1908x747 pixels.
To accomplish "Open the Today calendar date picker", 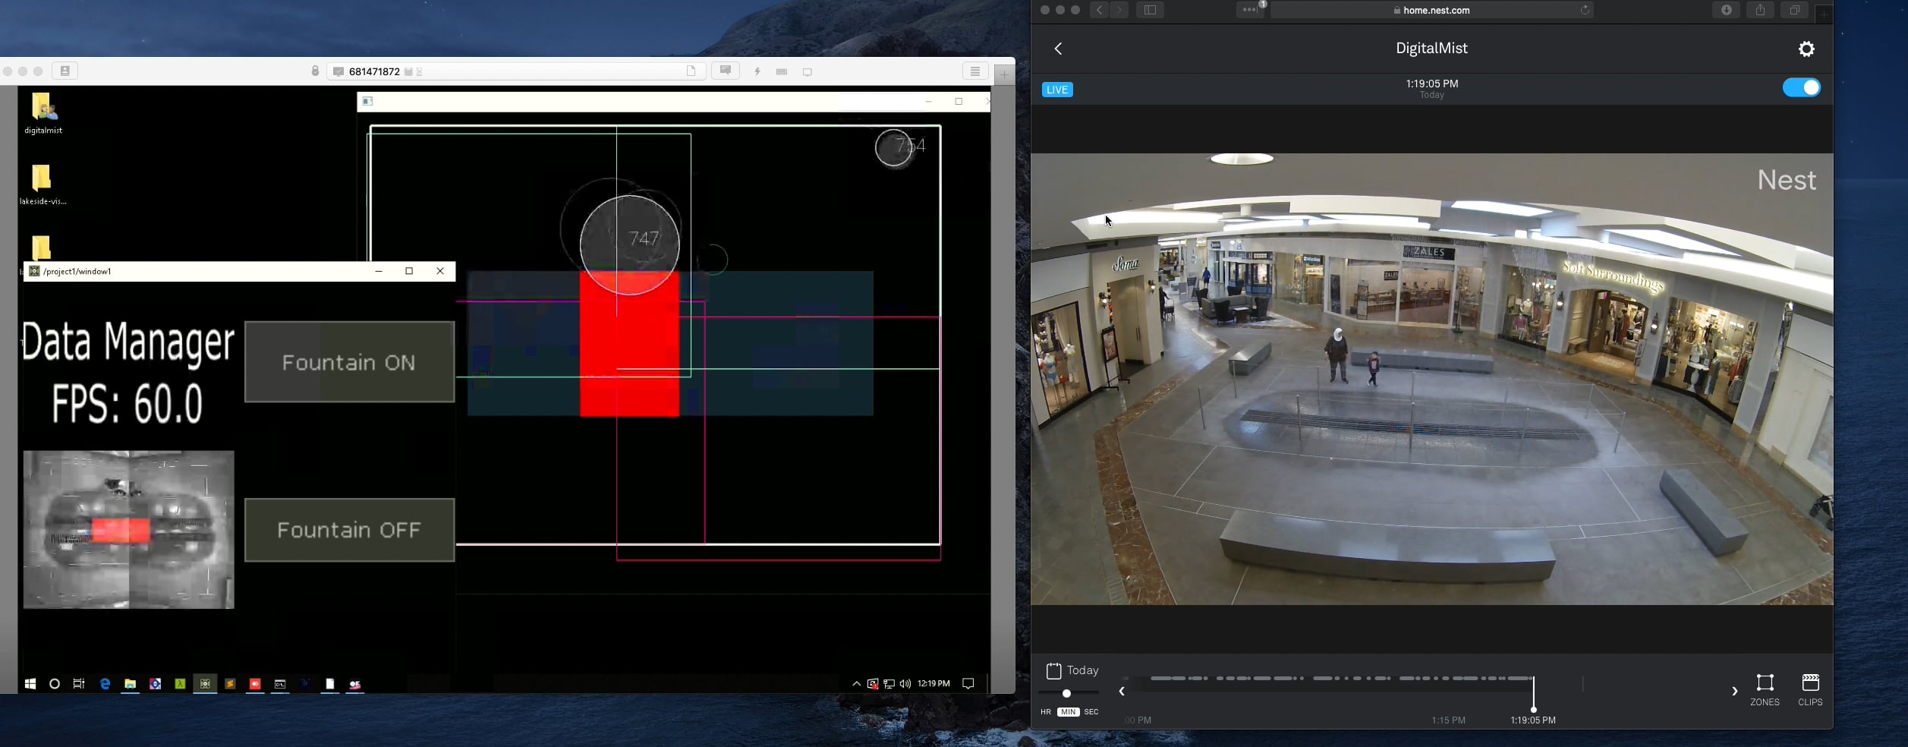I will (1072, 670).
